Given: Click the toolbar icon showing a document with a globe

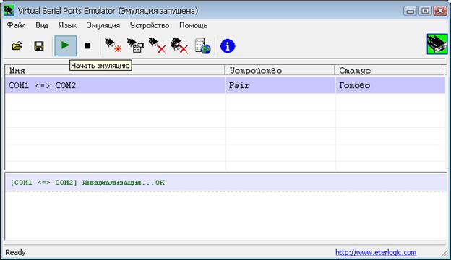Looking at the screenshot, I should coord(202,46).
